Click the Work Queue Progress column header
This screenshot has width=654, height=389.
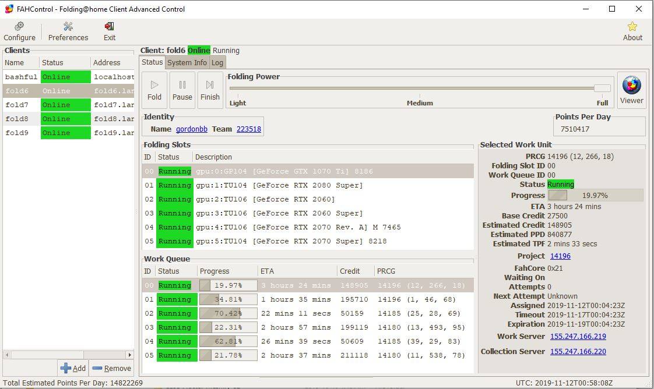228,271
